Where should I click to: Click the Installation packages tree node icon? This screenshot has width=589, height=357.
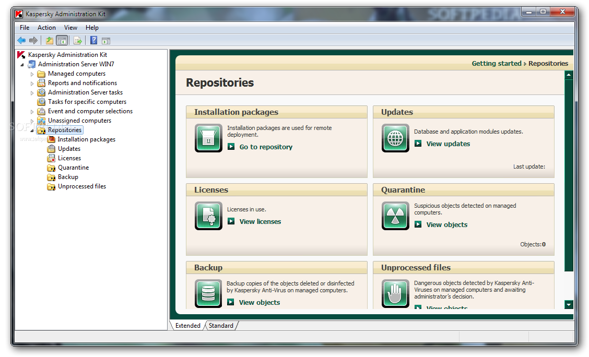pos(51,139)
